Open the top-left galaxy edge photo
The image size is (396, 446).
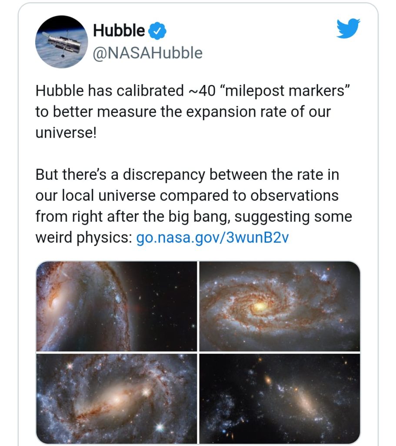[116, 306]
